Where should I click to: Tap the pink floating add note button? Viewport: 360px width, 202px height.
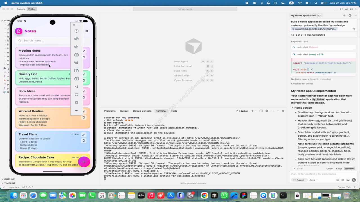(x=84, y=162)
